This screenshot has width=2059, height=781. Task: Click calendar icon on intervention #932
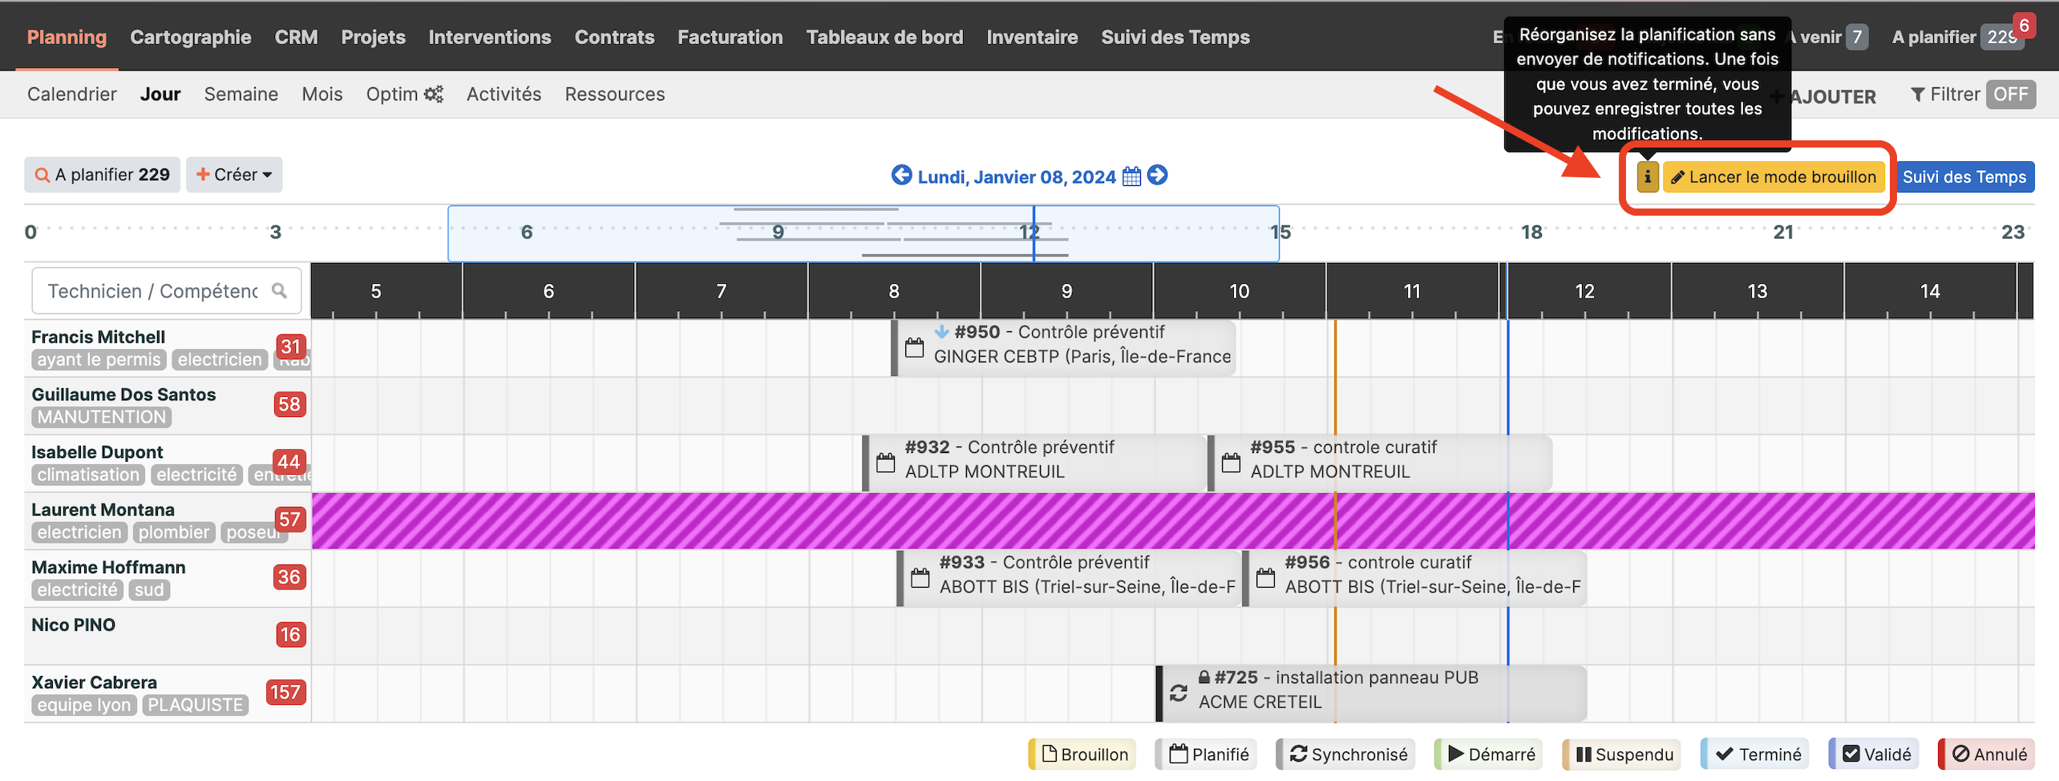(x=885, y=463)
